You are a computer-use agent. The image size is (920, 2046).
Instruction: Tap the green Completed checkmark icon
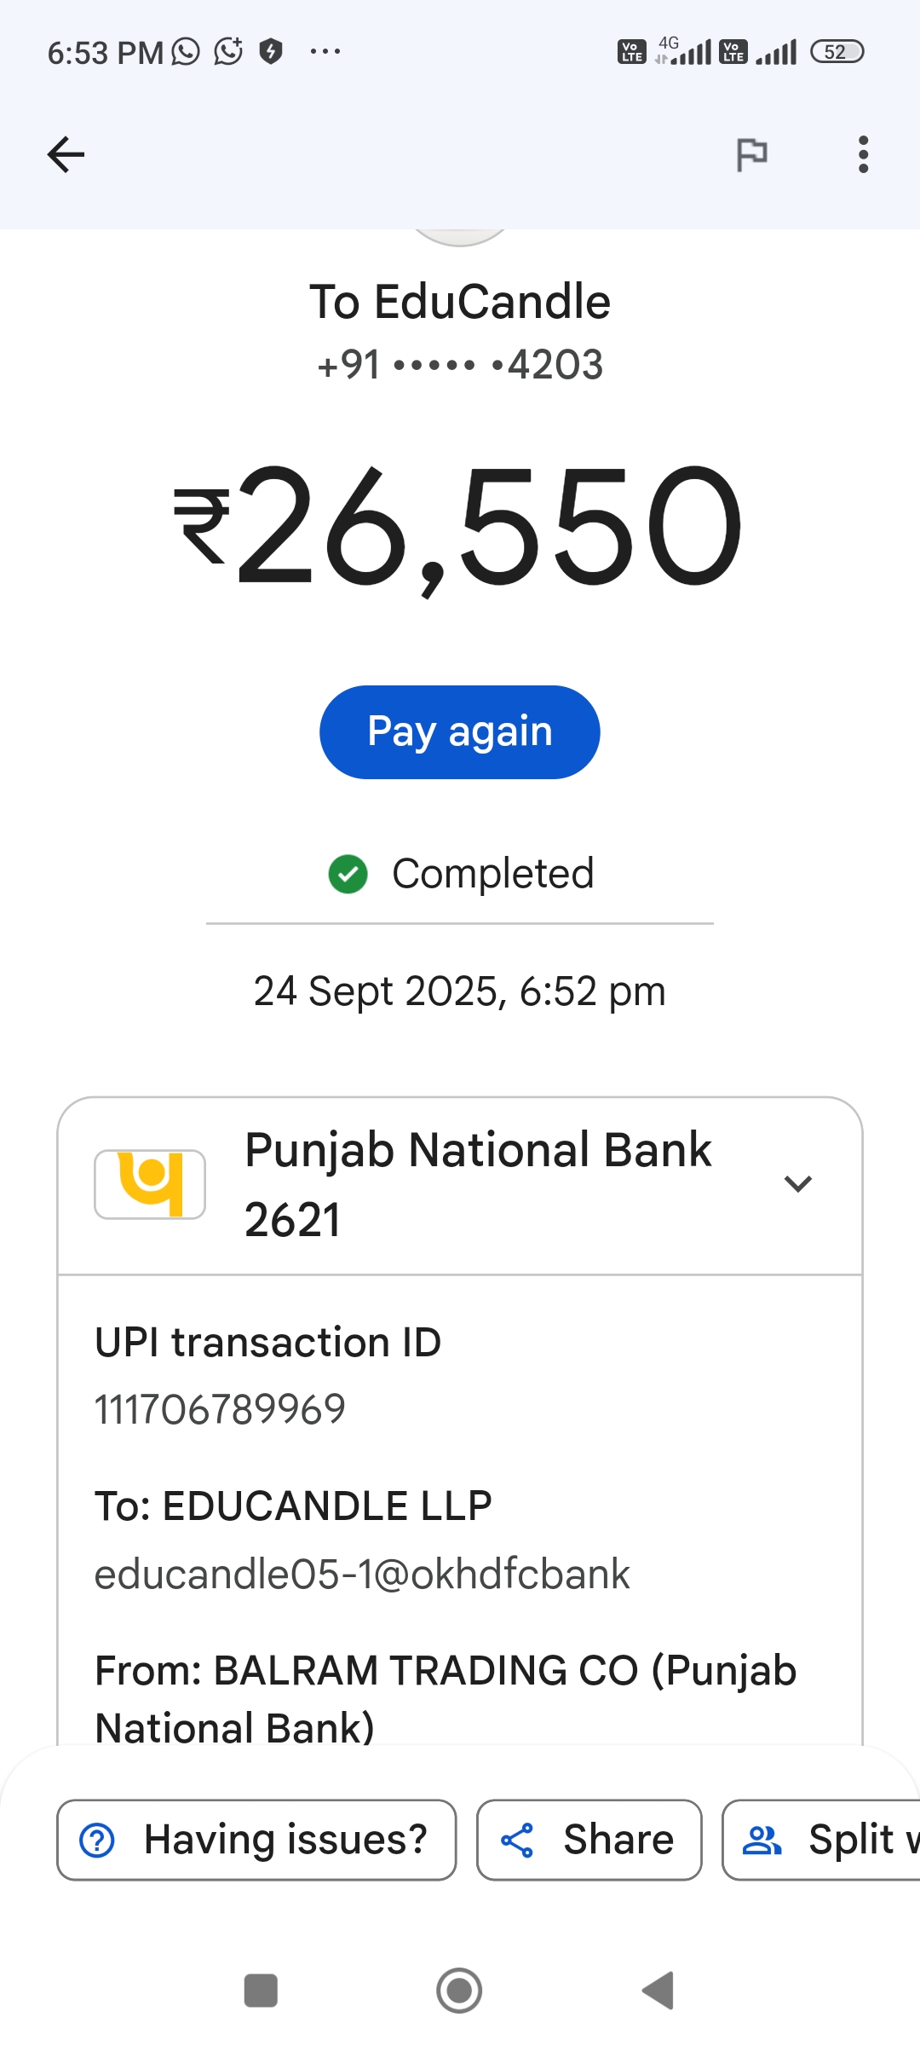(x=348, y=874)
